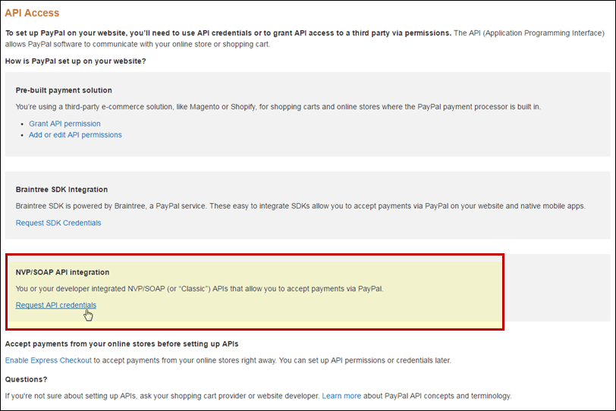The height and width of the screenshot is (411, 616).
Task: Open the Enable Express Checkout link
Action: coord(49,360)
